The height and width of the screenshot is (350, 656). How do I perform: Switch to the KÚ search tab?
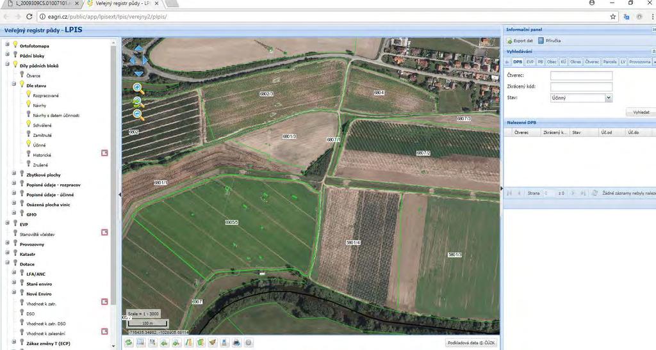coord(563,62)
